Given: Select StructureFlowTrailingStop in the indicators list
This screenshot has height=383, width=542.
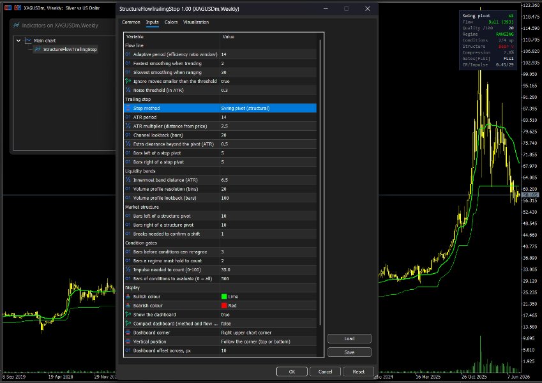Looking at the screenshot, I should [x=70, y=49].
